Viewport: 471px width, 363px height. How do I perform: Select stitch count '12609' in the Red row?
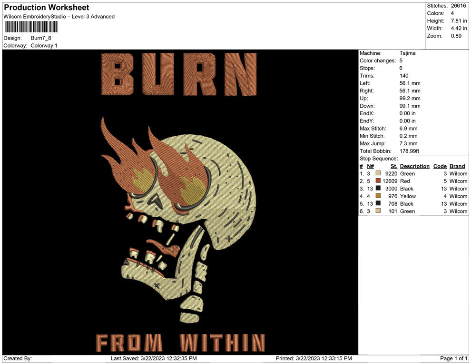click(390, 181)
